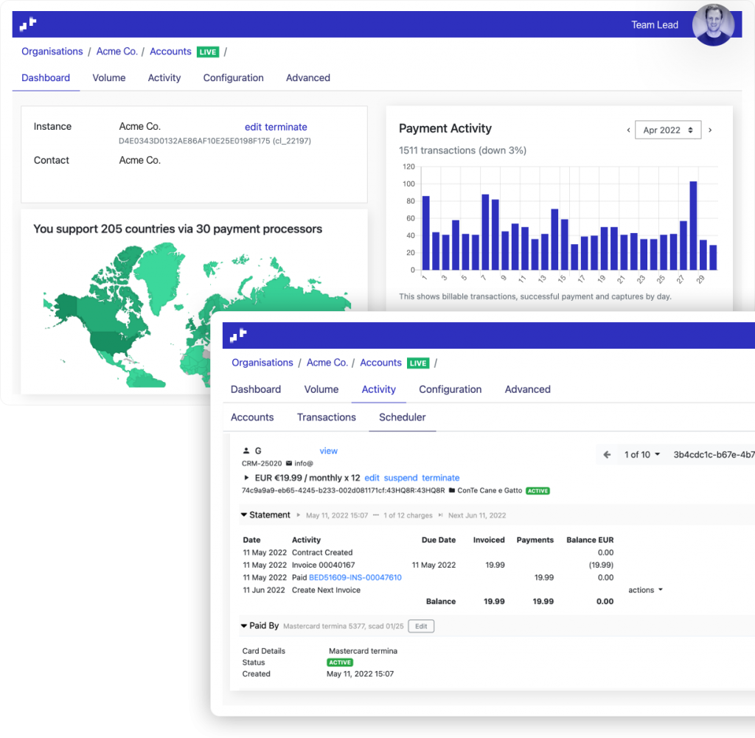Click the folder icon beside ConTe Cane e Gatto

click(x=451, y=490)
